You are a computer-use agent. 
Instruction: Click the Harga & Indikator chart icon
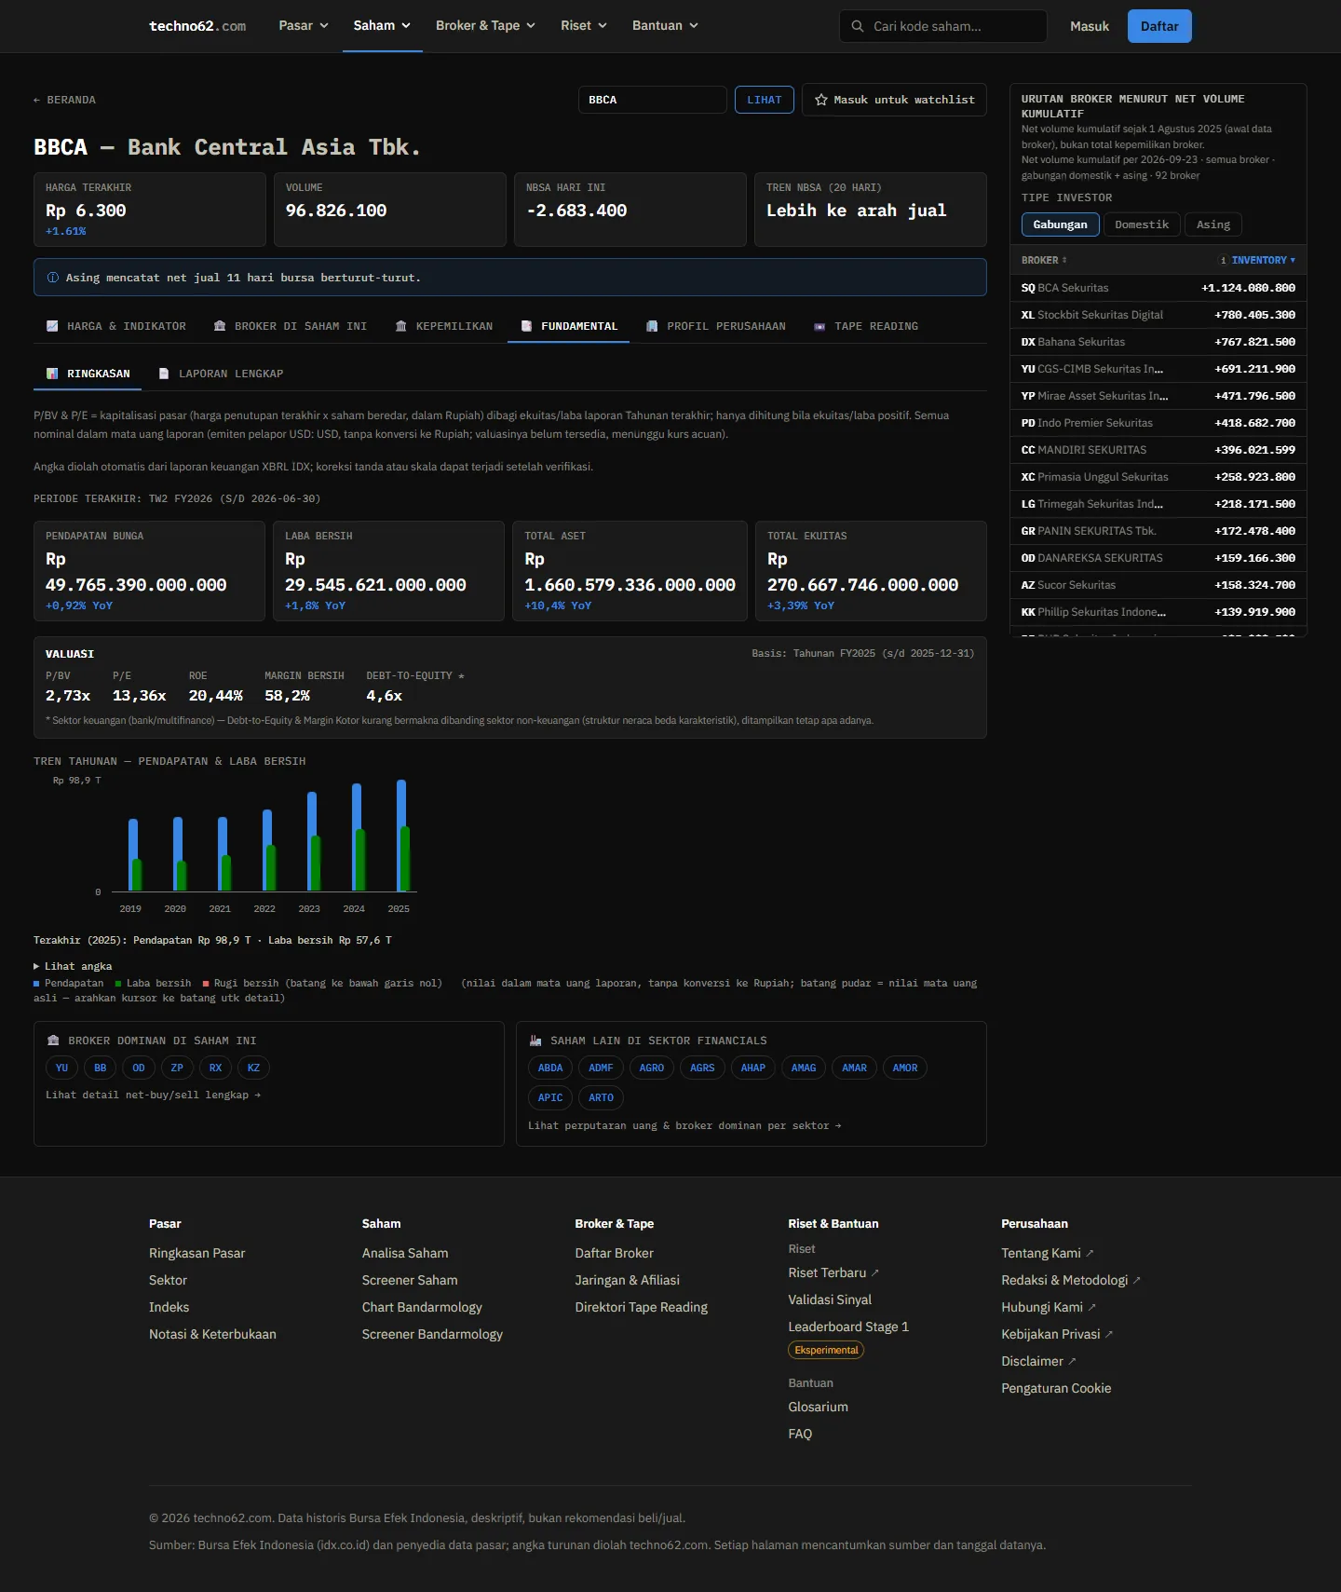(52, 326)
